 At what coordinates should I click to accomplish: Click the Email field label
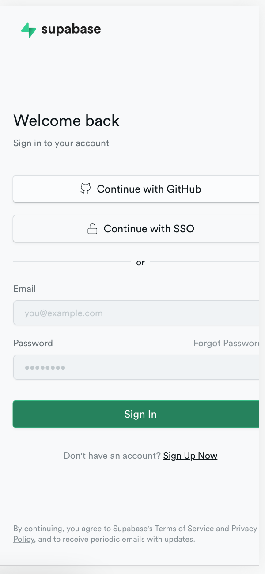(24, 289)
